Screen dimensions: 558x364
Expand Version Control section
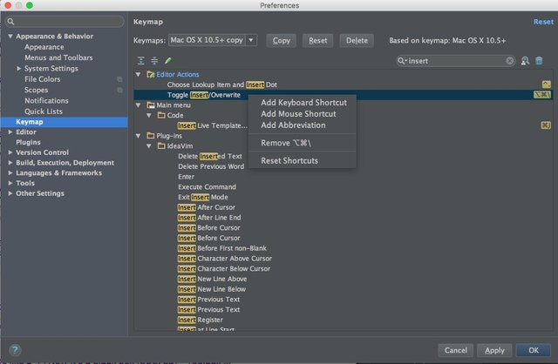[10, 152]
